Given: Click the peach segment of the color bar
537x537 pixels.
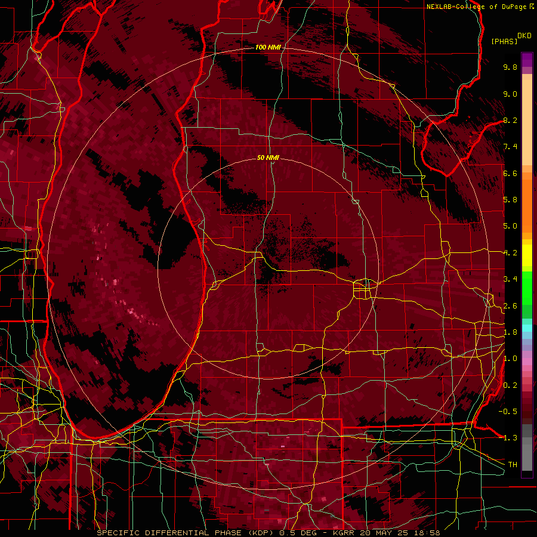Looking at the screenshot, I should [x=527, y=120].
